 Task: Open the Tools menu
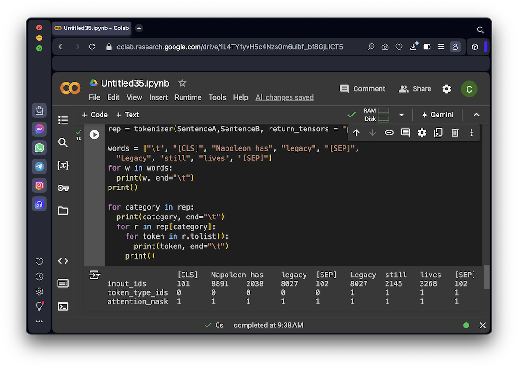pos(217,97)
